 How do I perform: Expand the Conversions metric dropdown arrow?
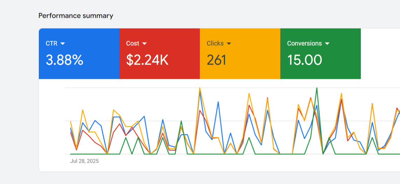(x=327, y=44)
